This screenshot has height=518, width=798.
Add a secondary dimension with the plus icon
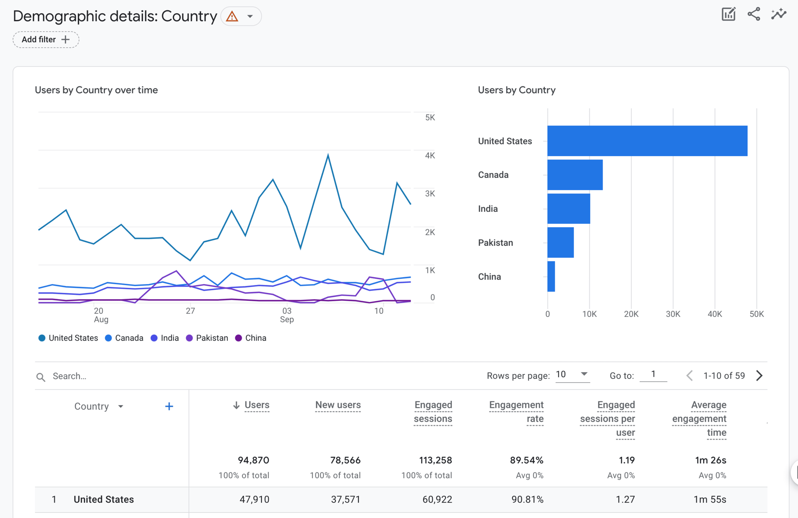[x=169, y=406]
